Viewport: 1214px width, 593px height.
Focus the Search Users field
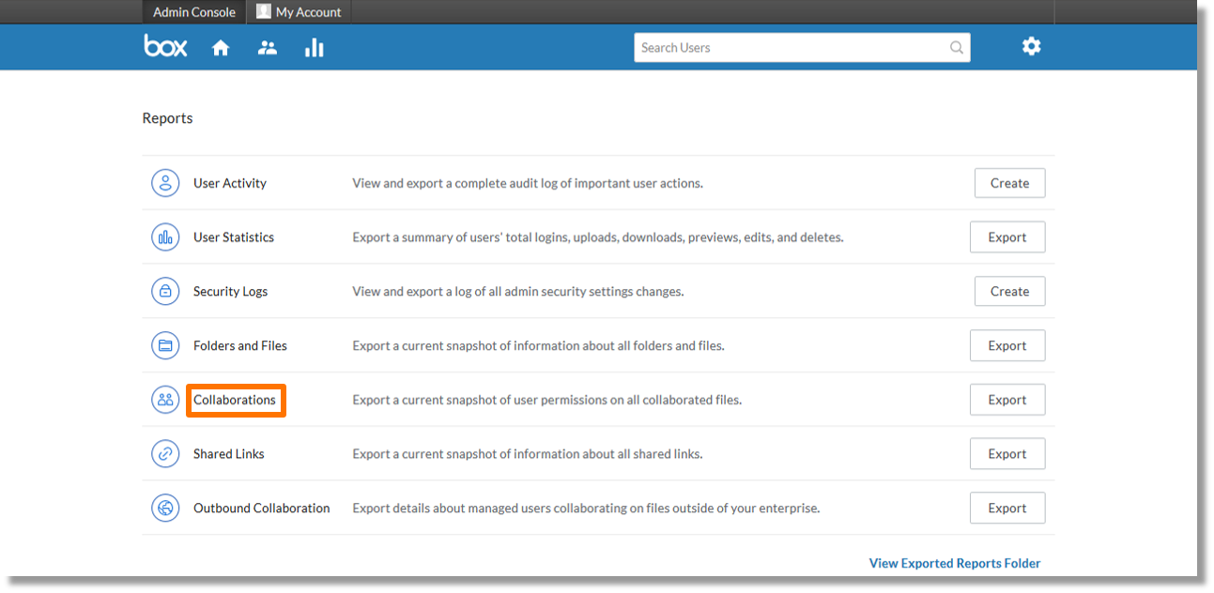pyautogui.click(x=802, y=48)
